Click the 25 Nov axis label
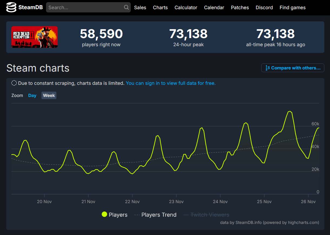This screenshot has height=235, width=330. 264,202
